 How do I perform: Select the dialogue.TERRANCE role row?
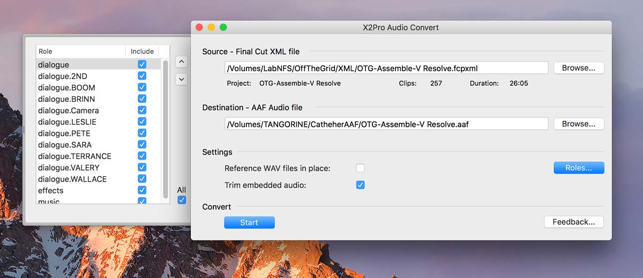(98, 156)
